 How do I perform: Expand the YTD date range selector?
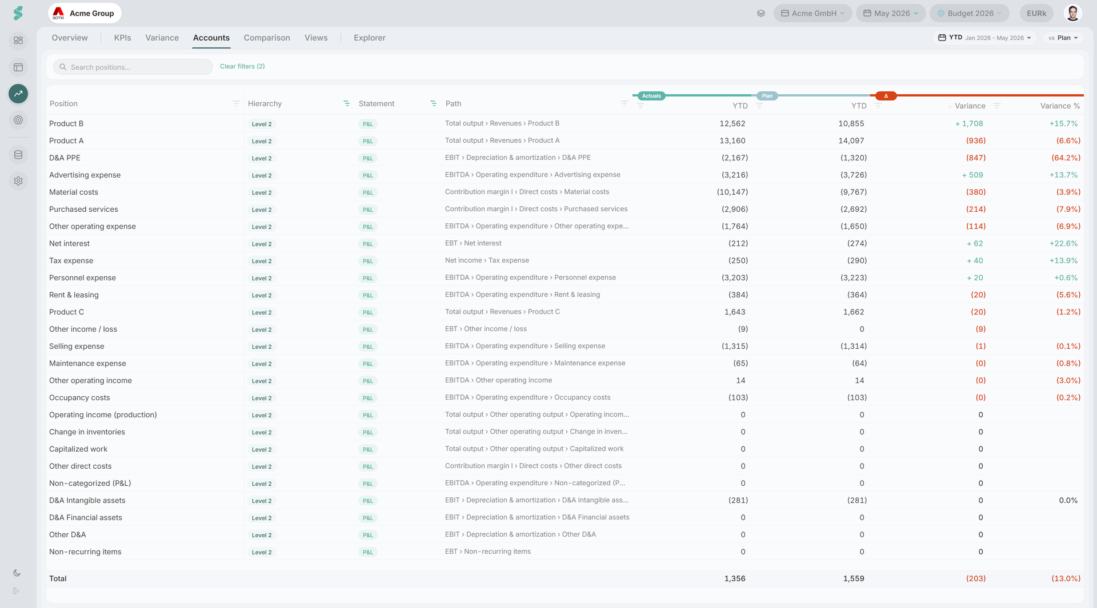click(985, 38)
